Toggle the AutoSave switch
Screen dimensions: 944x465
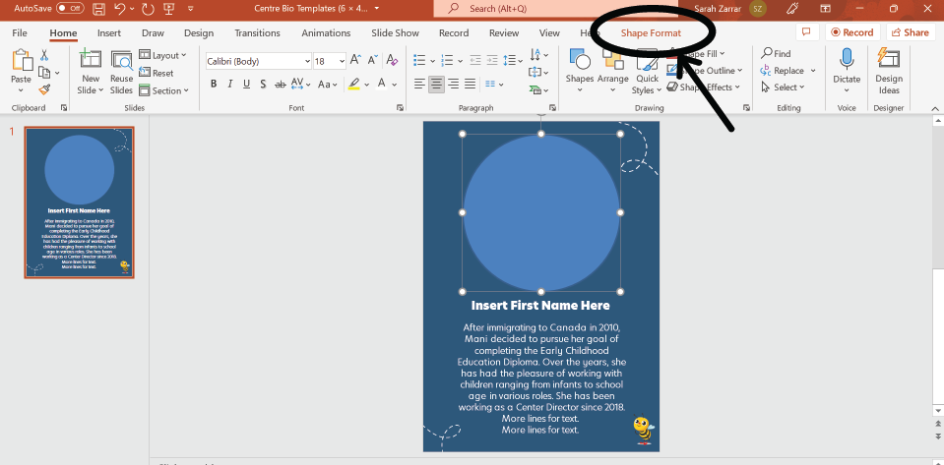pyautogui.click(x=70, y=8)
